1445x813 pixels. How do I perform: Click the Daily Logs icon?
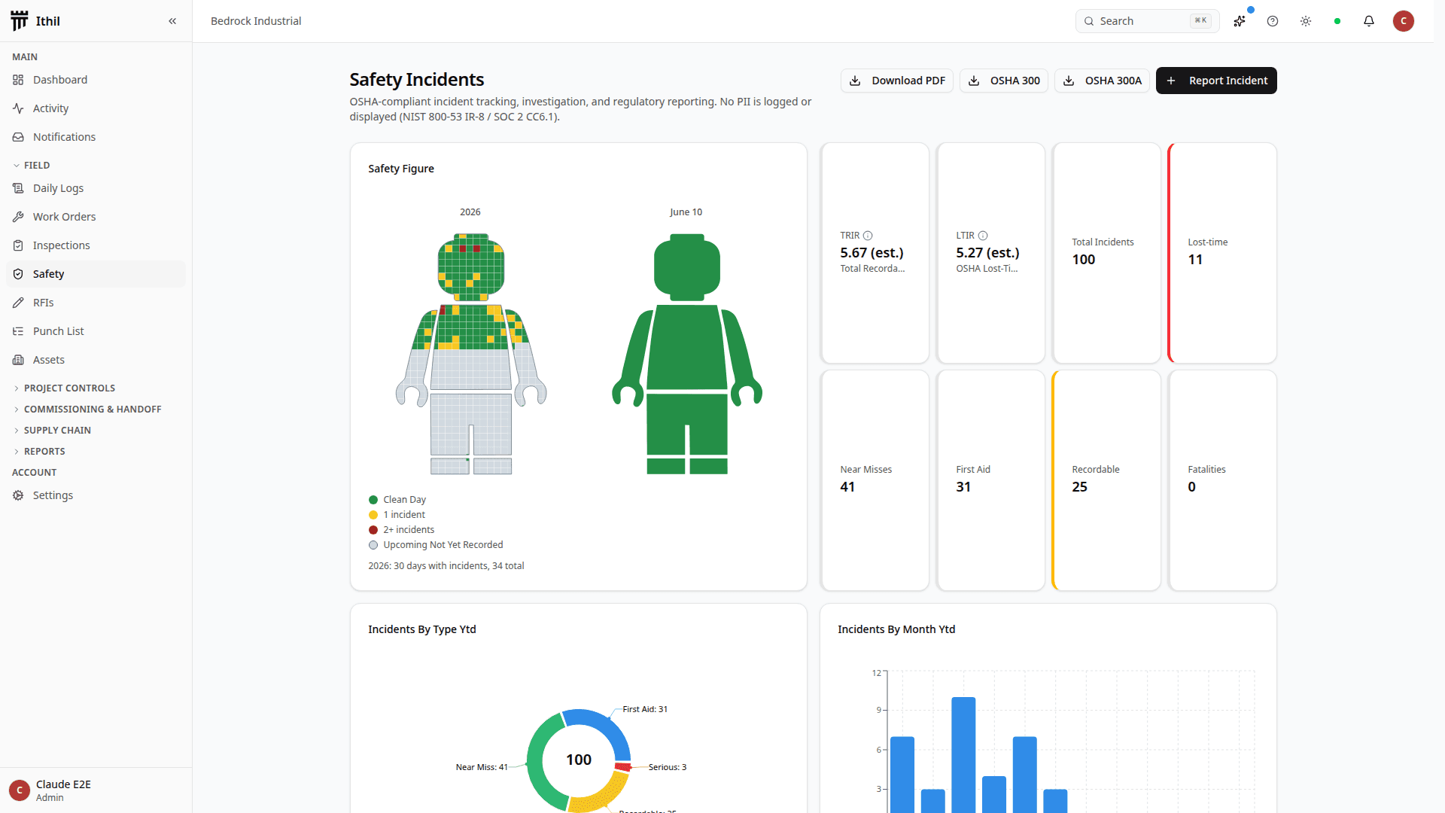(x=18, y=188)
